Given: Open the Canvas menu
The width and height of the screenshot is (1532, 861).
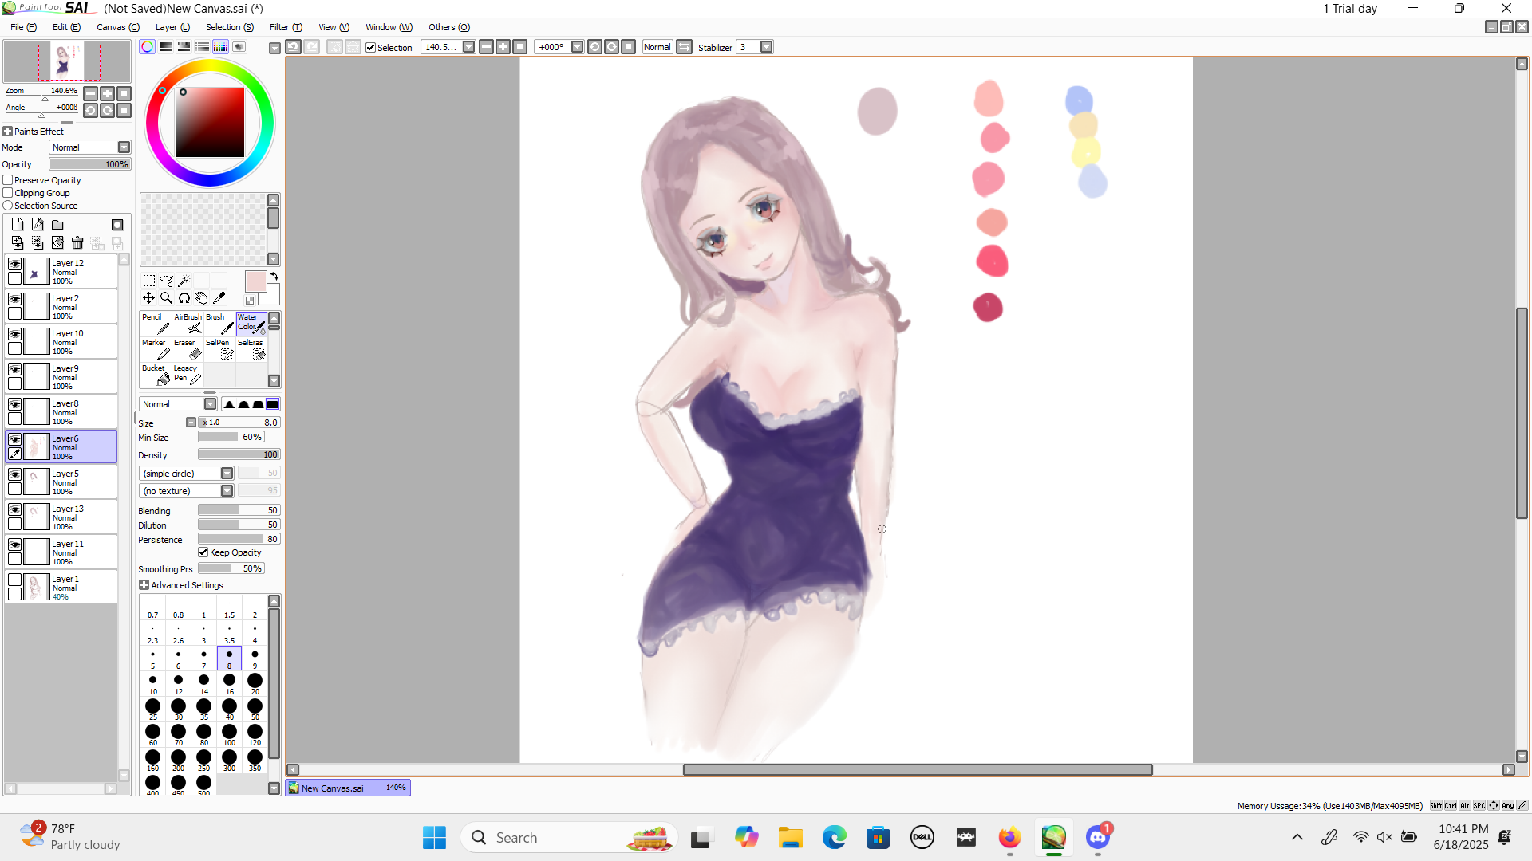Looking at the screenshot, I should (x=117, y=27).
